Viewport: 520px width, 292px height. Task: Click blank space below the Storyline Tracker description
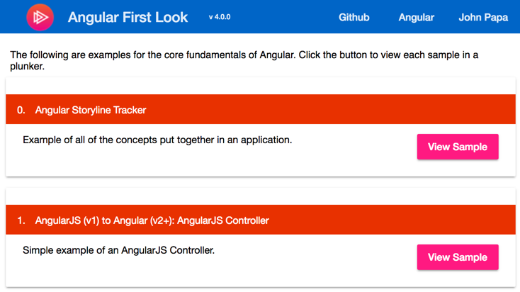(199, 162)
